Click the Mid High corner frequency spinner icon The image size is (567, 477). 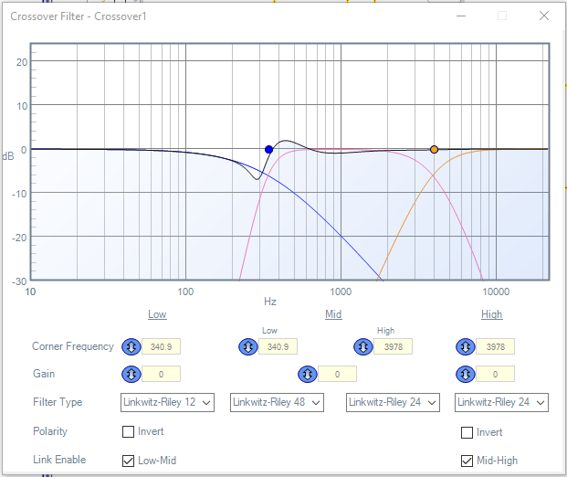[363, 347]
